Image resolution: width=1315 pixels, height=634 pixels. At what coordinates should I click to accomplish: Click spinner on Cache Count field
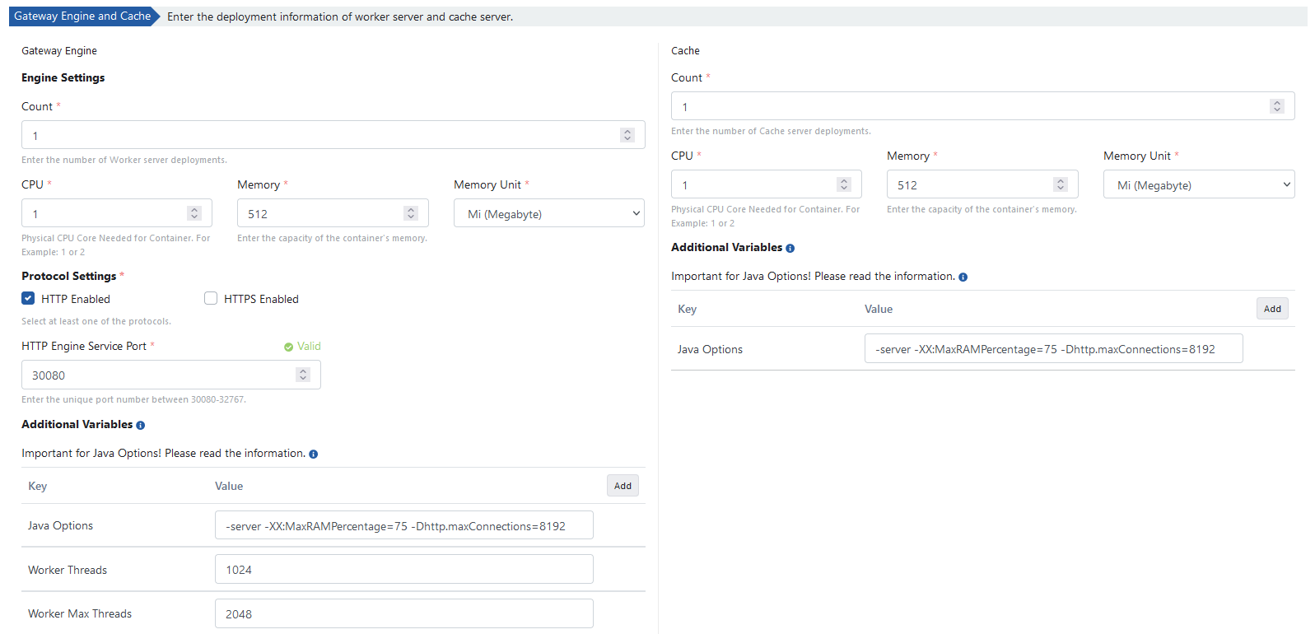pos(1276,106)
